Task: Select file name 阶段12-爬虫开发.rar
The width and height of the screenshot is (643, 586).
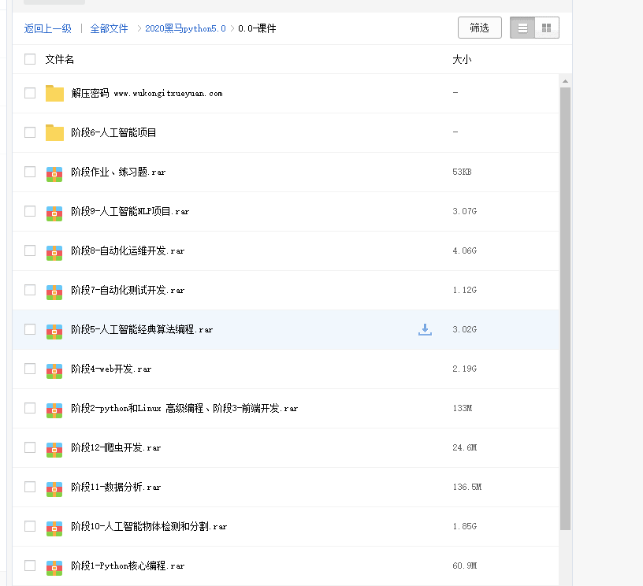Action: tap(116, 447)
